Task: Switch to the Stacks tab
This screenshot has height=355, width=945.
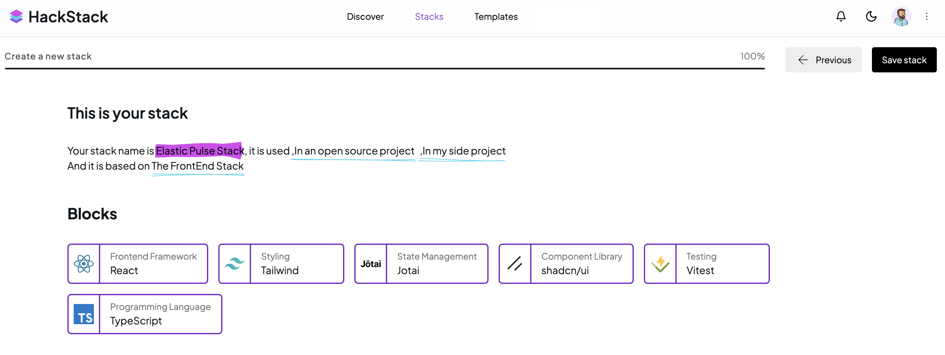Action: tap(429, 16)
